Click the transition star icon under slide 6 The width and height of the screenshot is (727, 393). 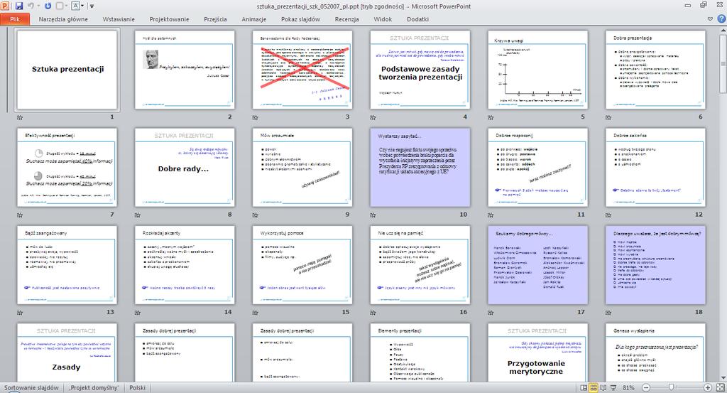(608, 117)
